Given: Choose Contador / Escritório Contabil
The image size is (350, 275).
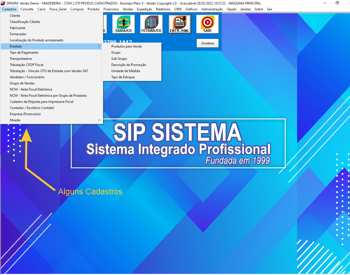Looking at the screenshot, I should click(52, 108).
